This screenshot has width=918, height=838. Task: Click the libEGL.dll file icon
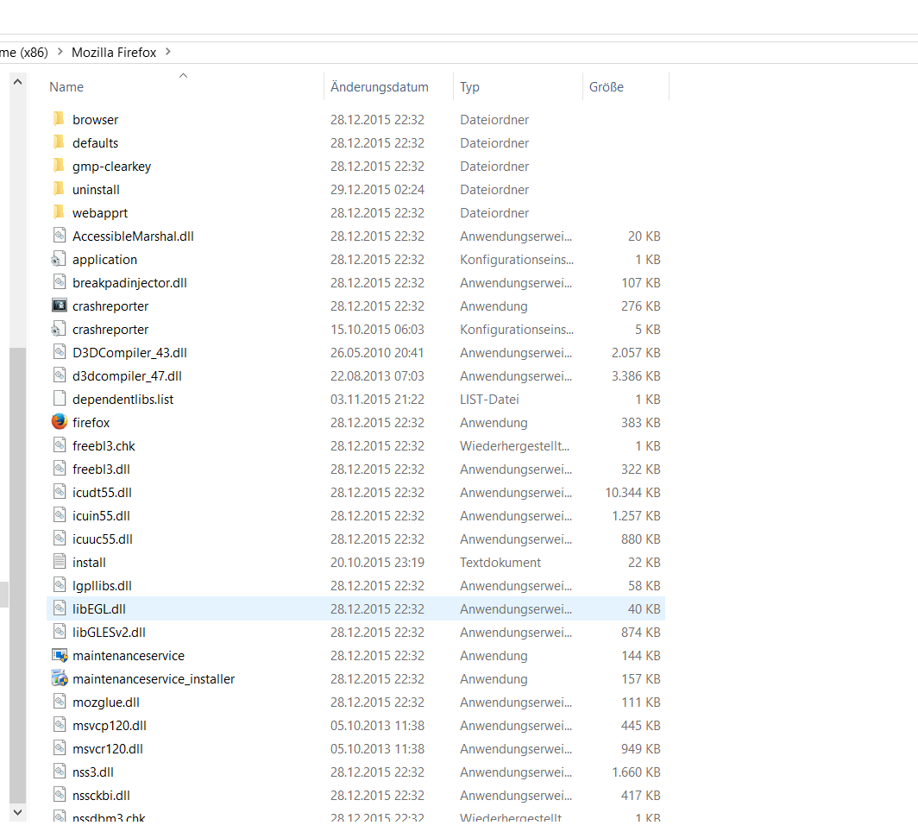[x=59, y=608]
